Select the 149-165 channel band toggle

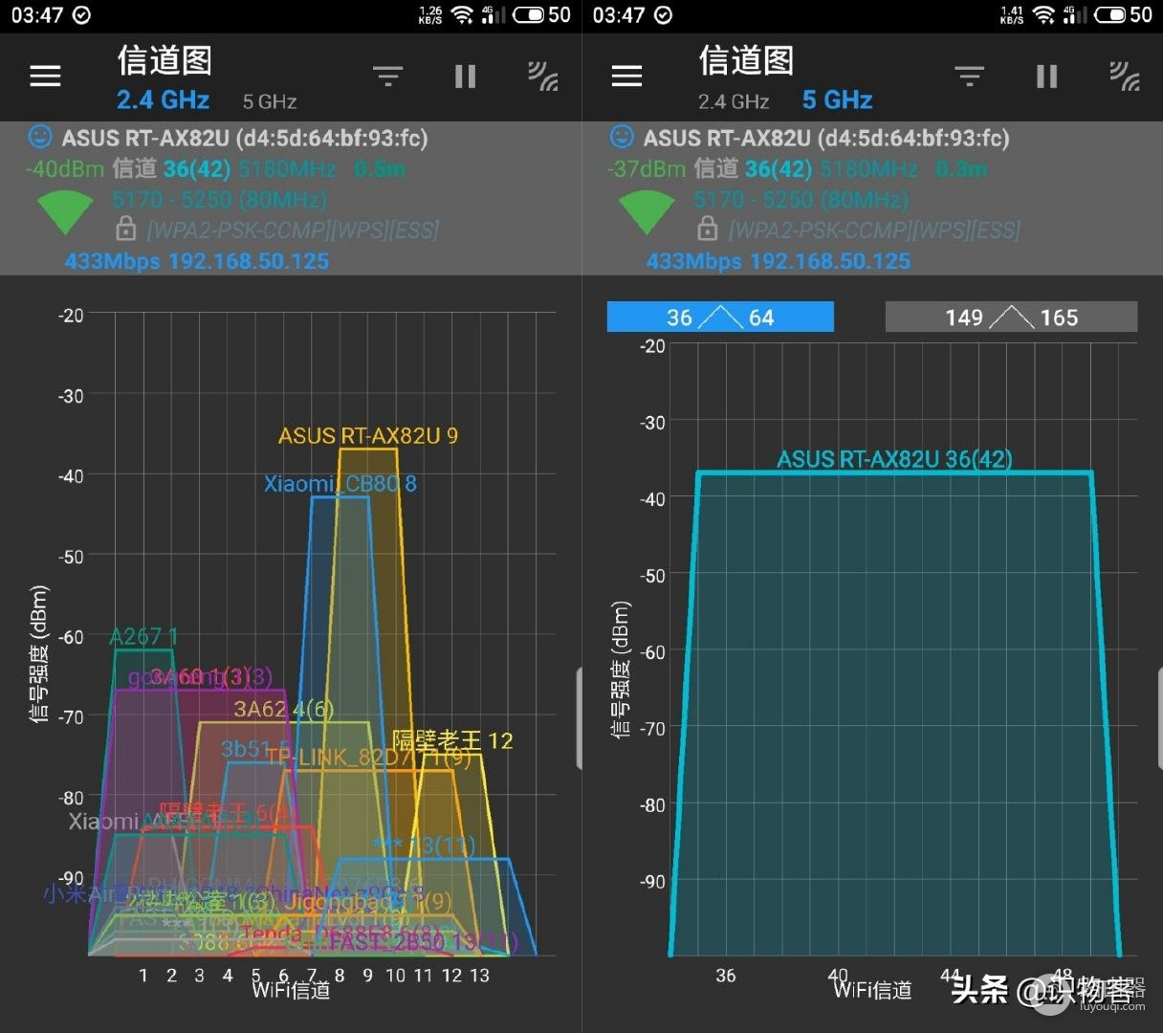[1011, 317]
